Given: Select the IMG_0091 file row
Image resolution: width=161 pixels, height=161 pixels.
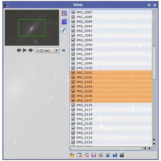Looking at the screenshot, I should pyautogui.click(x=111, y=31).
